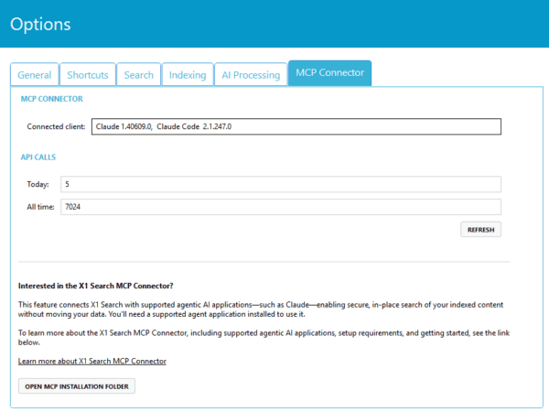
Task: Go to the Indexing tab
Action: (188, 75)
